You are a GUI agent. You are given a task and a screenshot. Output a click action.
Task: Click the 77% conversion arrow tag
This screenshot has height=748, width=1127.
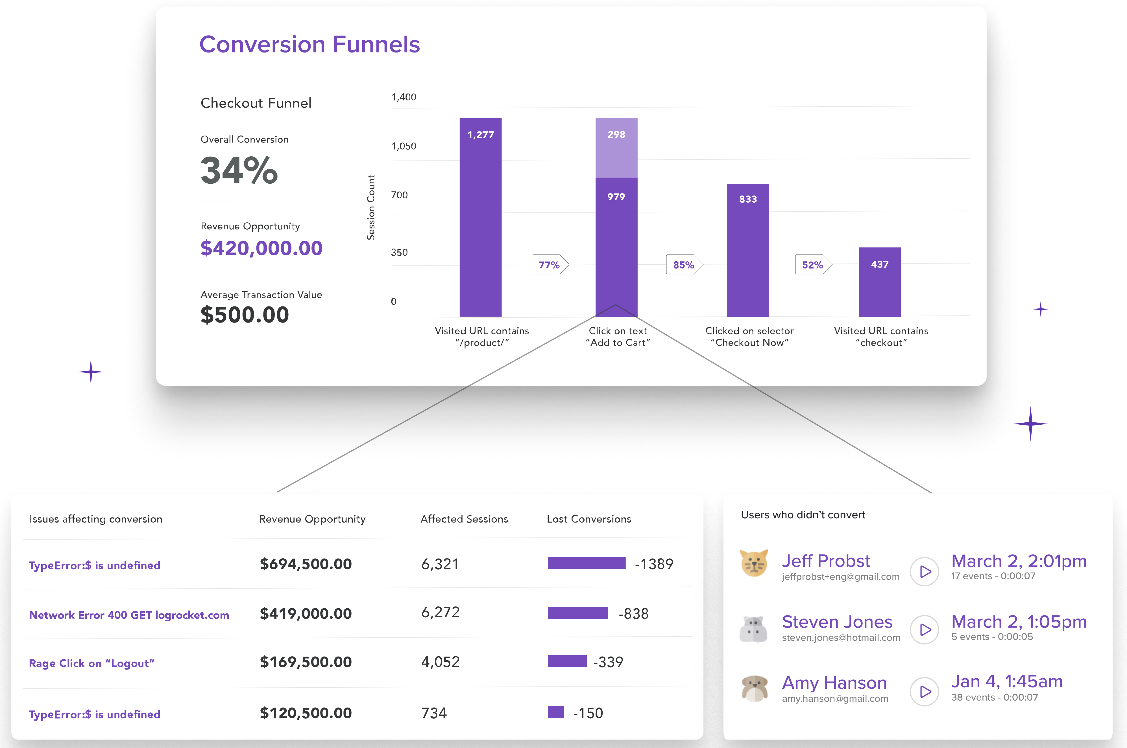point(550,265)
